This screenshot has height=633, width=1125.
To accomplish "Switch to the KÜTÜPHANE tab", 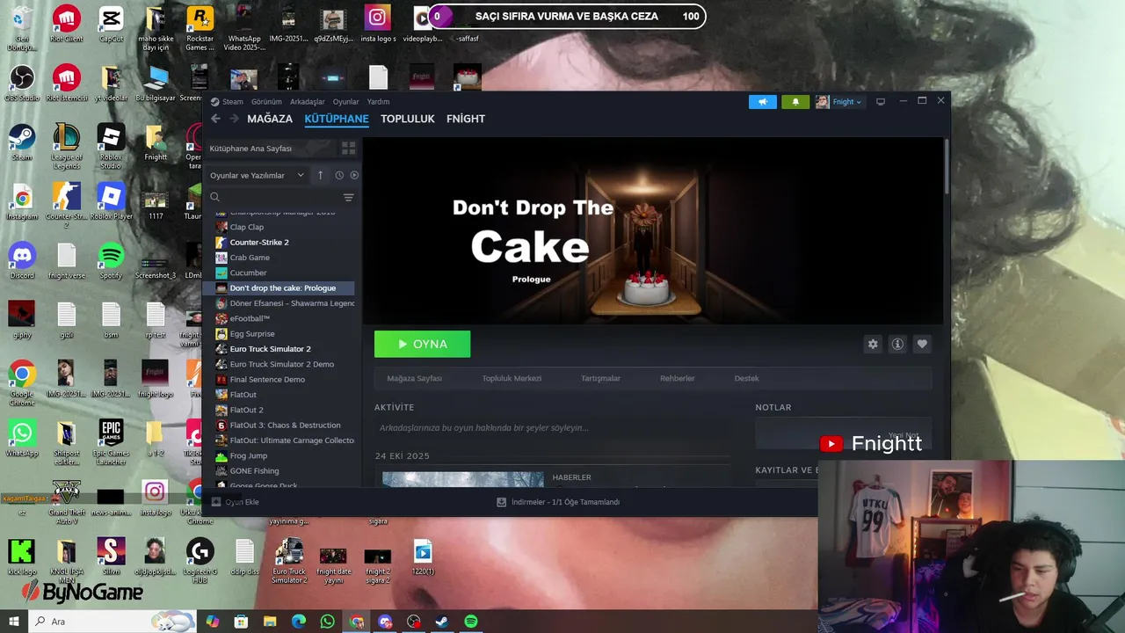I will [x=337, y=119].
